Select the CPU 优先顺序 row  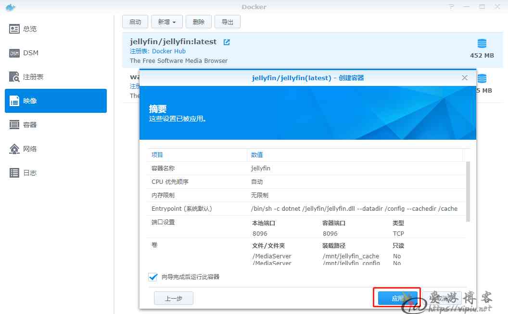(307, 182)
